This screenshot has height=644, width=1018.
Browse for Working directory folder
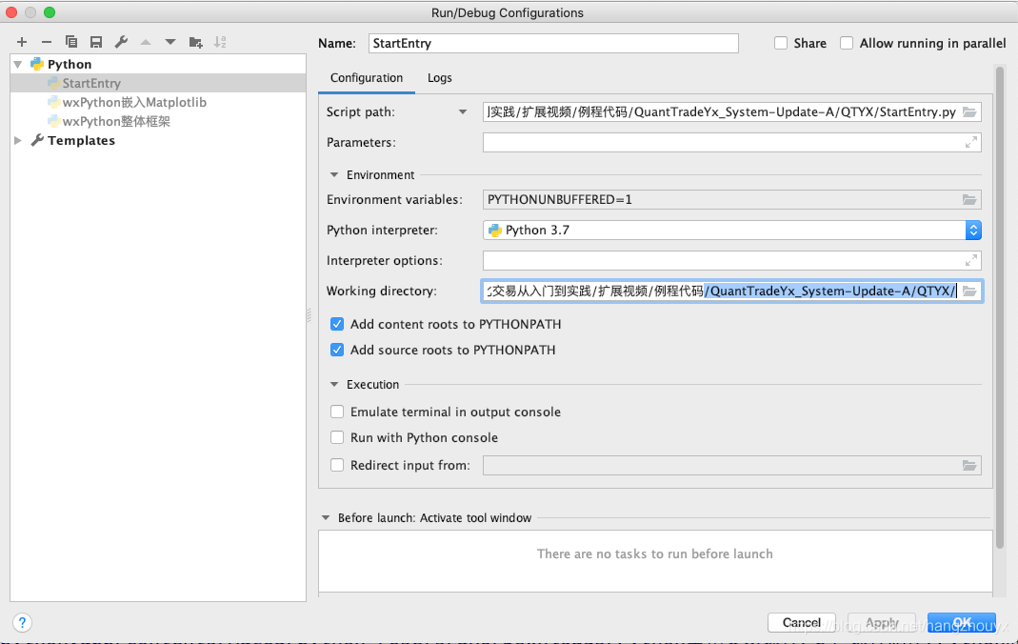[x=969, y=291]
